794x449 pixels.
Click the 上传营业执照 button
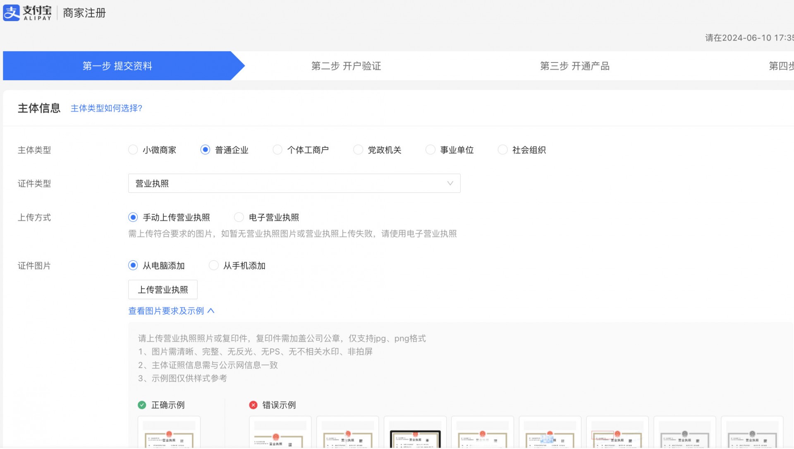pyautogui.click(x=163, y=290)
